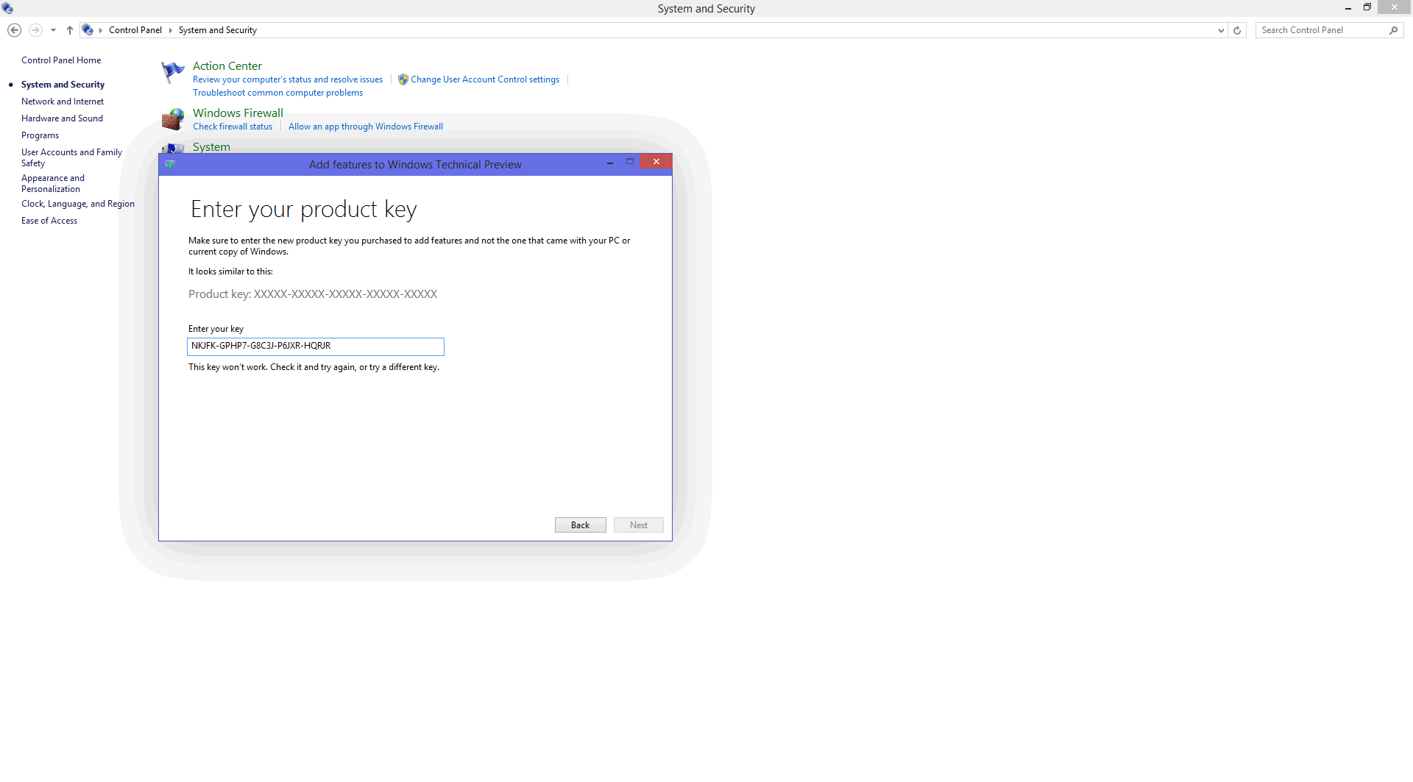Open the Windows Firewall heading link

[x=238, y=113]
